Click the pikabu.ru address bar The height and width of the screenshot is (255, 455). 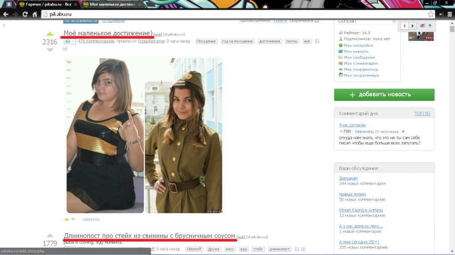pyautogui.click(x=227, y=14)
